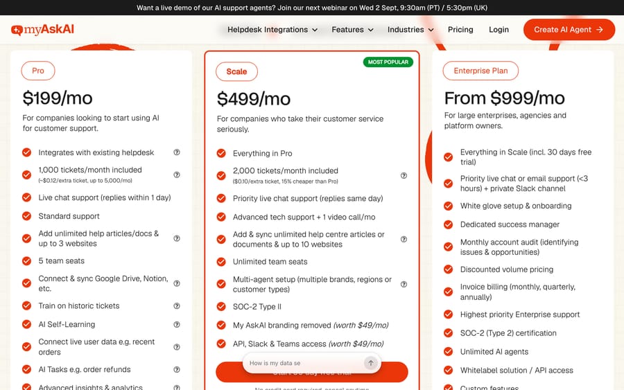Click the Scale plan free trial button
This screenshot has height=390, width=624.
[x=311, y=373]
